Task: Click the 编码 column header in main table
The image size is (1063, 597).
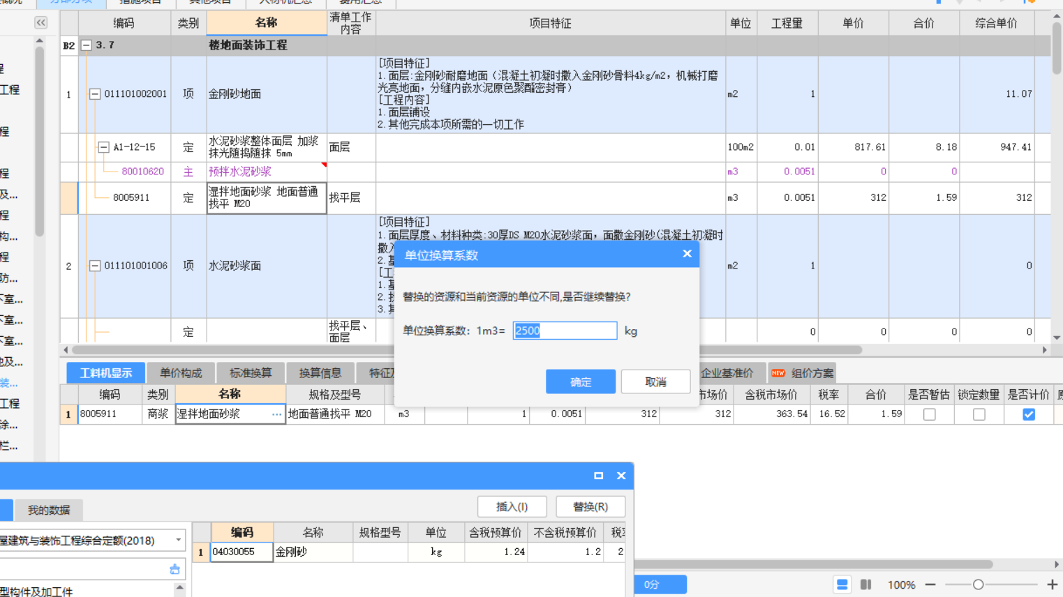Action: pos(124,23)
